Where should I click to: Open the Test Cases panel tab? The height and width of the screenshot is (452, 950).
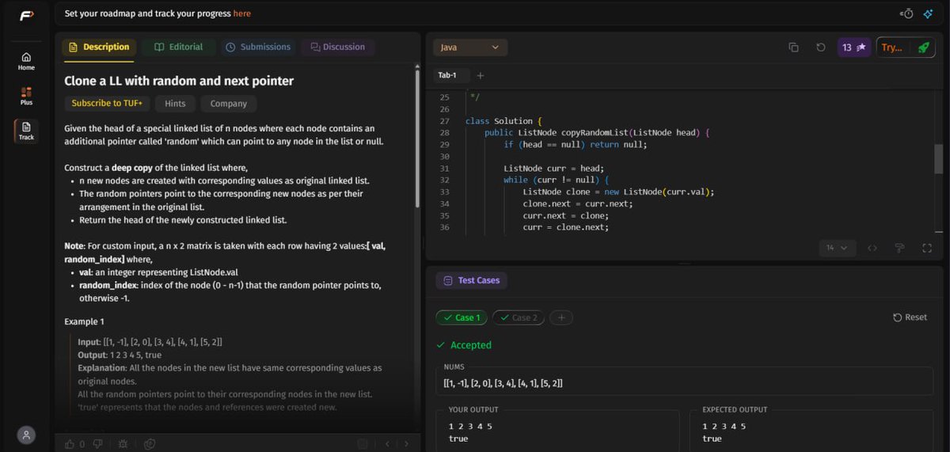pyautogui.click(x=473, y=280)
